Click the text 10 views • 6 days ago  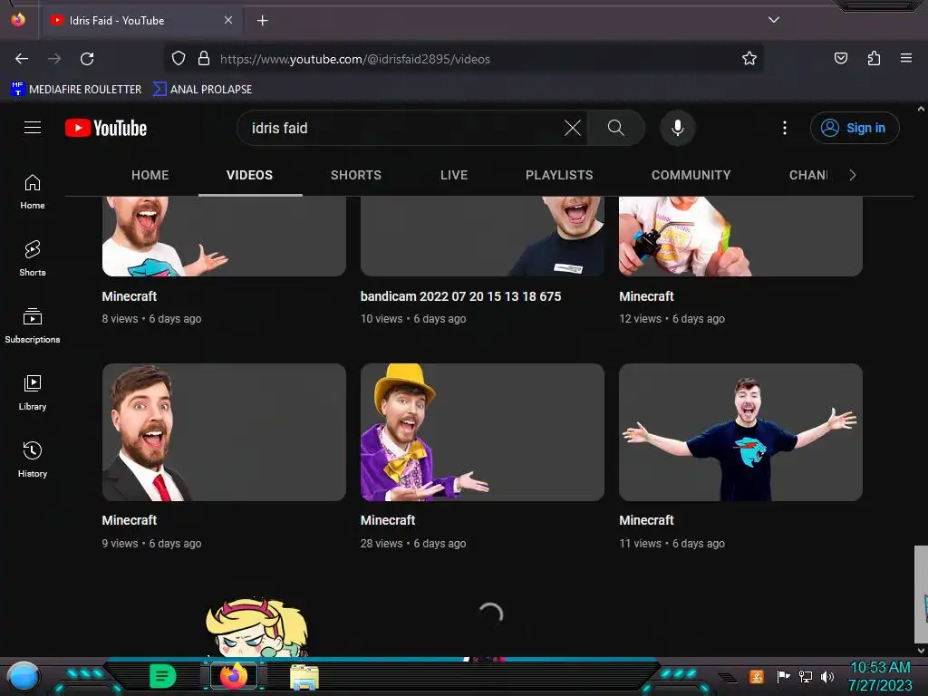point(413,318)
